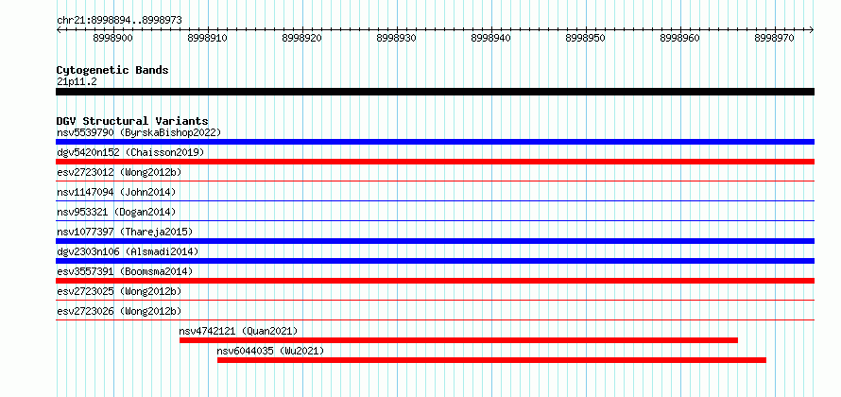Click the Cytogenetic Bands track title

(112, 70)
